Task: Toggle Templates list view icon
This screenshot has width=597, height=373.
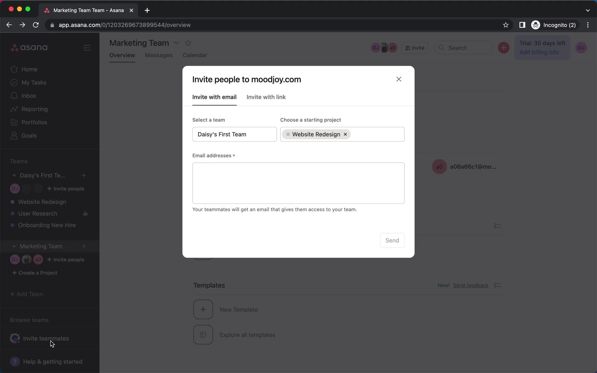Action: pos(497,285)
